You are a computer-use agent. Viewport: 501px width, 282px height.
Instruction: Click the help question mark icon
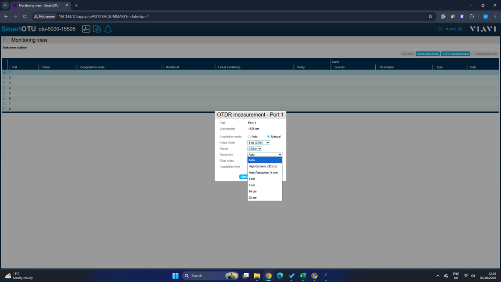[x=439, y=29]
